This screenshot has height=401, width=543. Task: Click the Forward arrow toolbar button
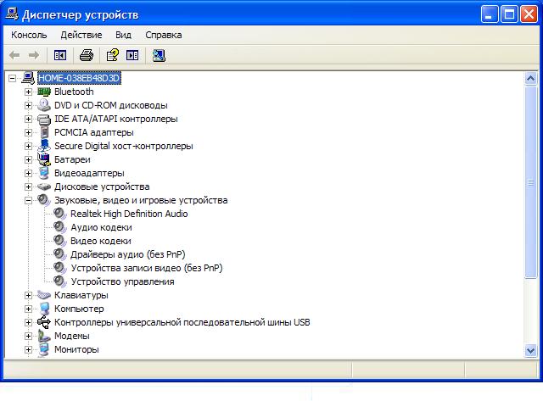click(x=34, y=55)
